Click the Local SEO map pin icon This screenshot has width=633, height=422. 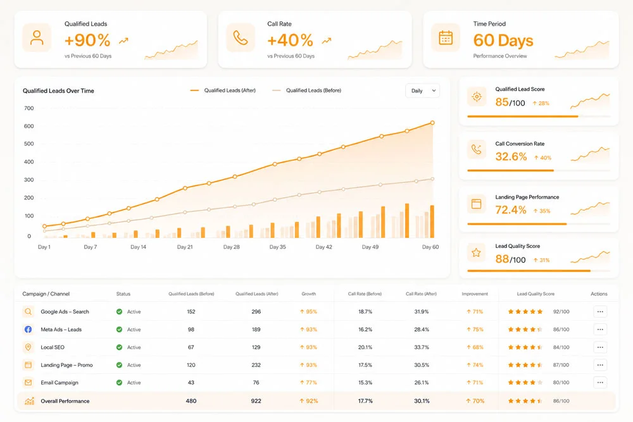[x=28, y=347]
